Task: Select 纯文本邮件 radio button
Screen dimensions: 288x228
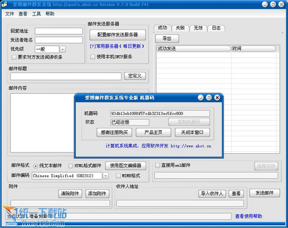Action: pyautogui.click(x=36, y=166)
